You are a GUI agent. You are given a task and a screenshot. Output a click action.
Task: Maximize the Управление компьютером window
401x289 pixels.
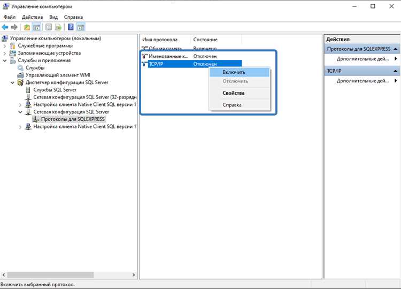[373, 6]
